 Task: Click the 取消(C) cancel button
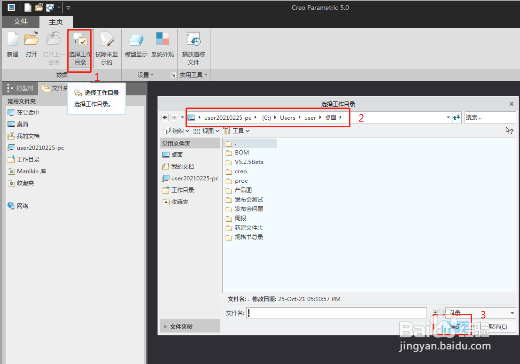coord(498,326)
